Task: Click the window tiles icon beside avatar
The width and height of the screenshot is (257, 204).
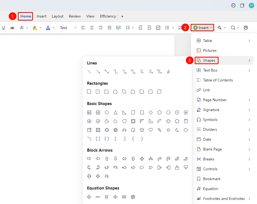Action: pyautogui.click(x=242, y=5)
